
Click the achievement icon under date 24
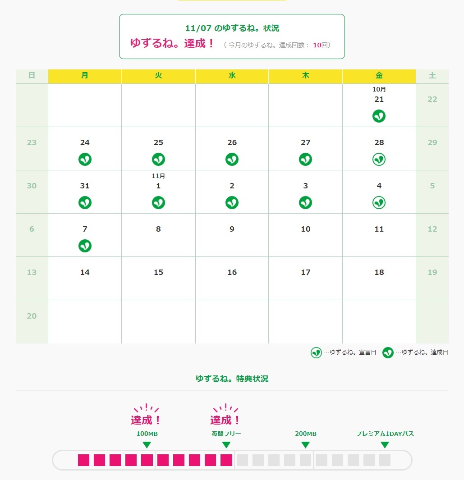pos(85,159)
